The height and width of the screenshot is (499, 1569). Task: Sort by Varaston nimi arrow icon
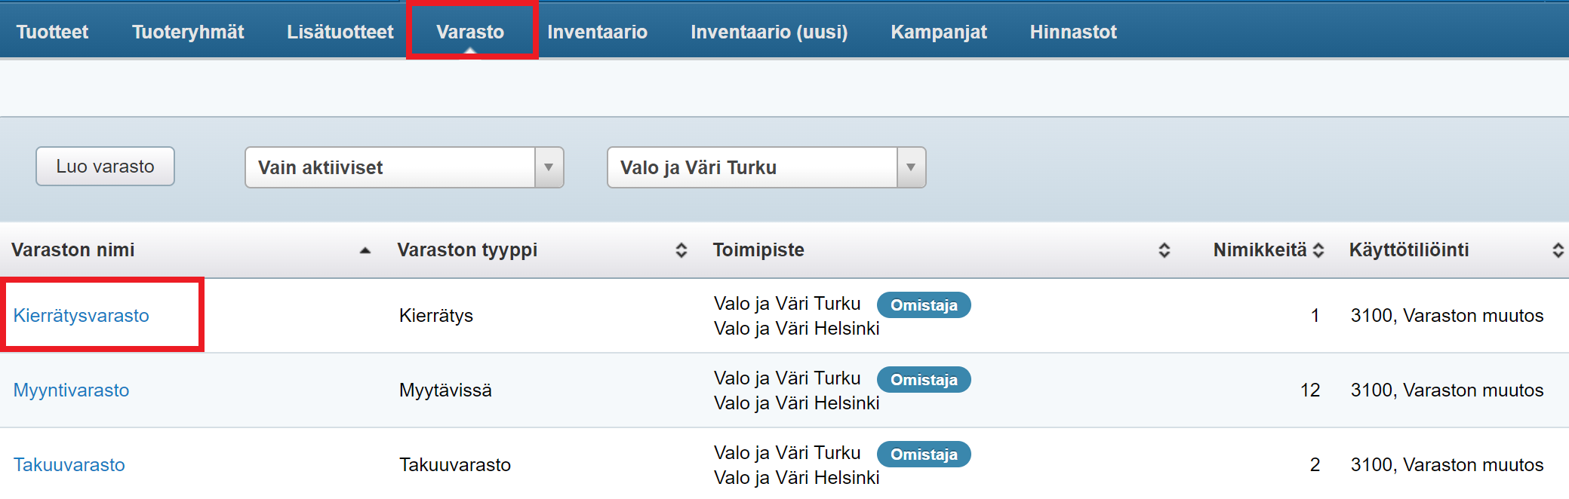click(x=365, y=250)
